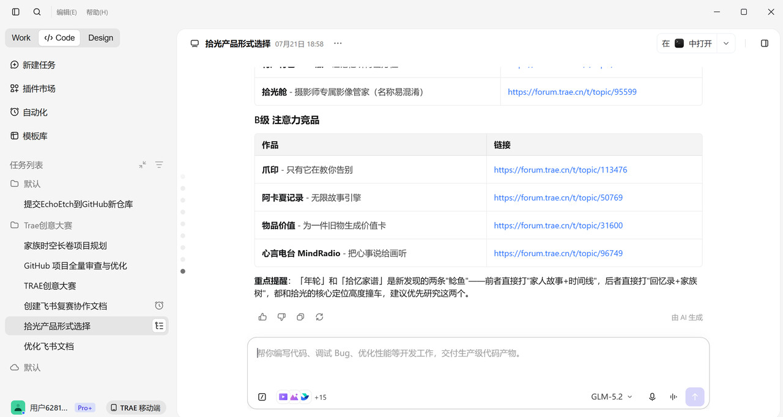
Task: Click the thumbs up feedback icon
Action: (x=262, y=317)
